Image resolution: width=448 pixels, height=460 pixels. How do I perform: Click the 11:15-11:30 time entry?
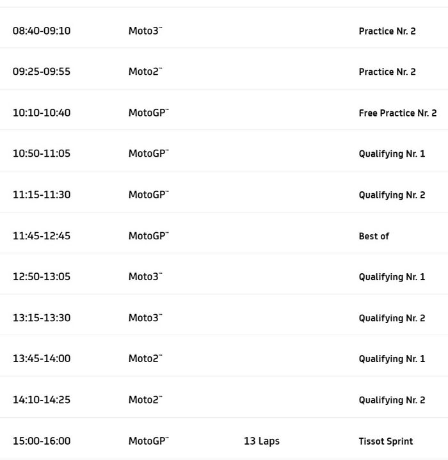coord(42,194)
